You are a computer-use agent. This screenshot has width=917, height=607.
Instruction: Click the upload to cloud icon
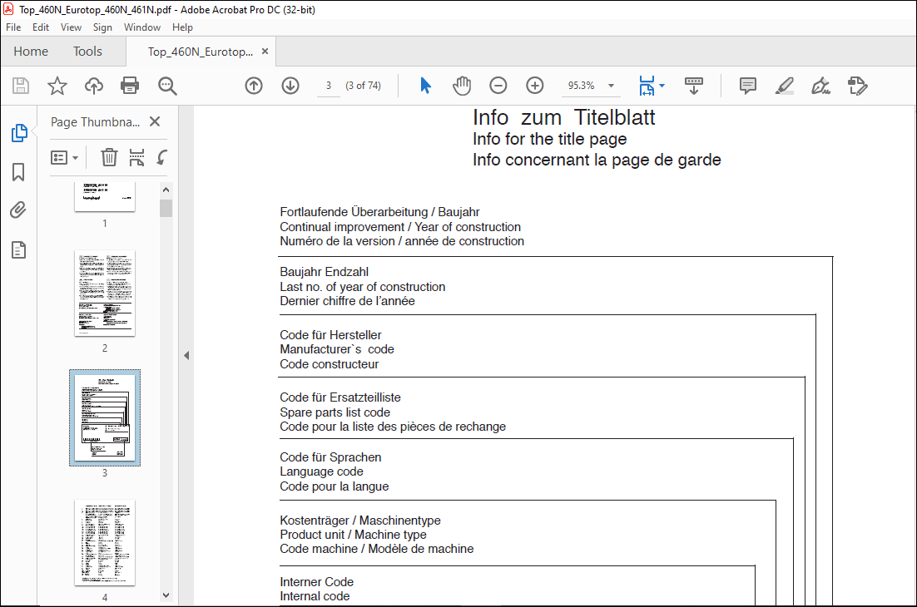coord(93,86)
